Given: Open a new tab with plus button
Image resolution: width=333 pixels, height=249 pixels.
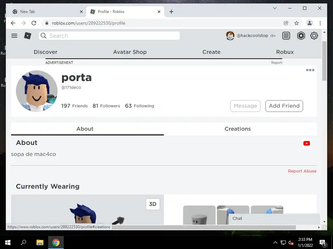Looking at the screenshot, I should tap(171, 12).
